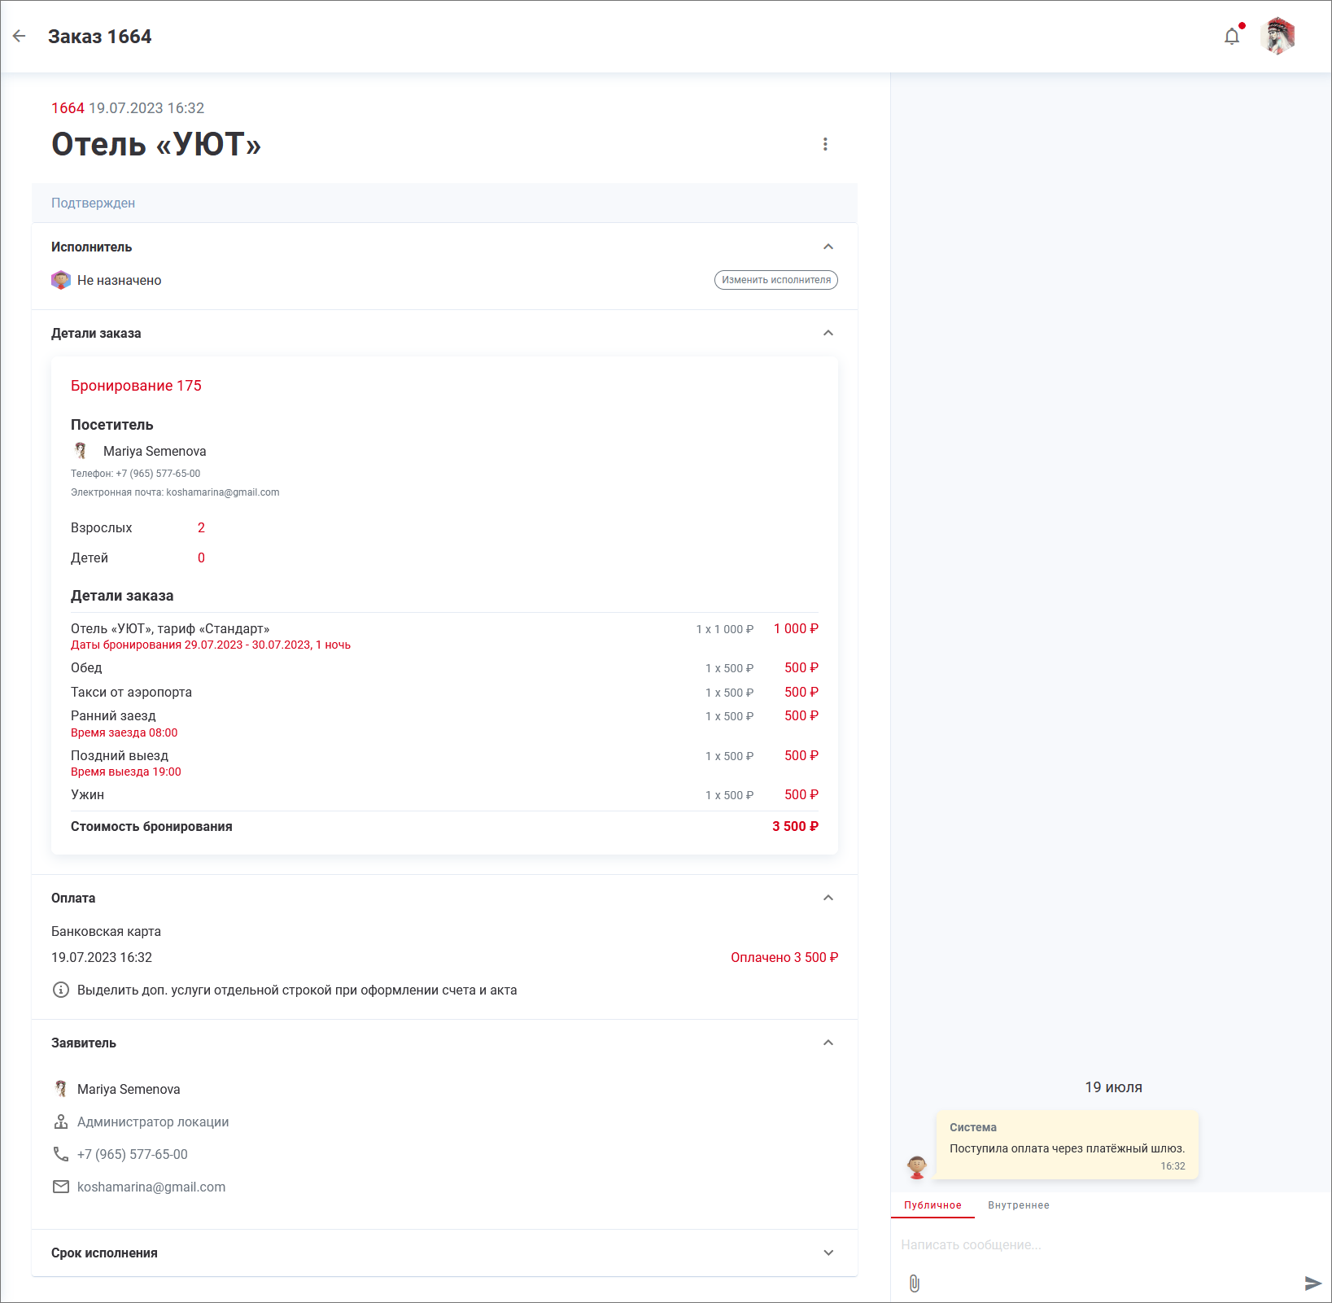The height and width of the screenshot is (1303, 1332).
Task: Click the back arrow next to Заказ 1664
Action: pyautogui.click(x=20, y=36)
